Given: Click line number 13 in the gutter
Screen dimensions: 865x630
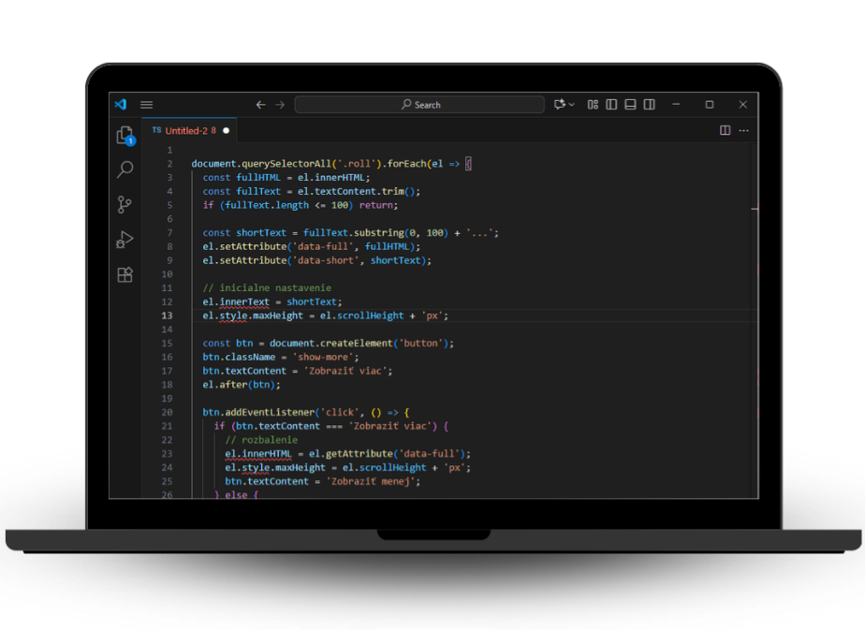Looking at the screenshot, I should tap(168, 315).
